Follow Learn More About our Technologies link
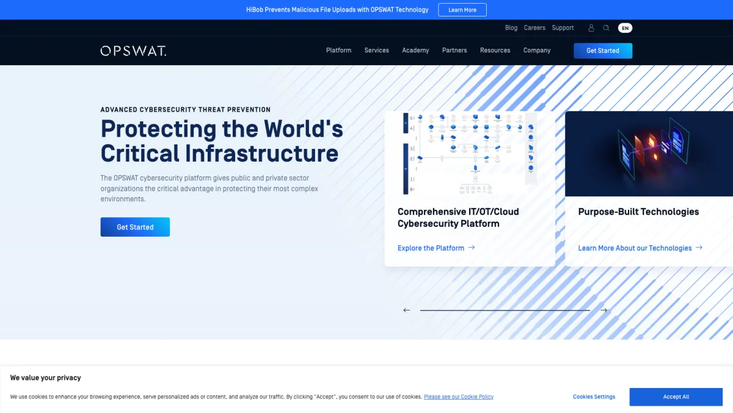This screenshot has height=413, width=733. [640, 248]
